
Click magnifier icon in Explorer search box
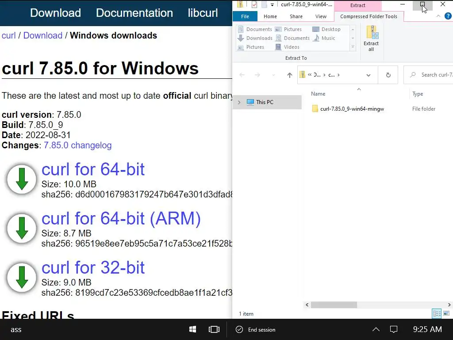pos(413,74)
